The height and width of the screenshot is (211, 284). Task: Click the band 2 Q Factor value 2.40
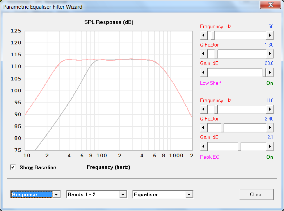point(269,119)
